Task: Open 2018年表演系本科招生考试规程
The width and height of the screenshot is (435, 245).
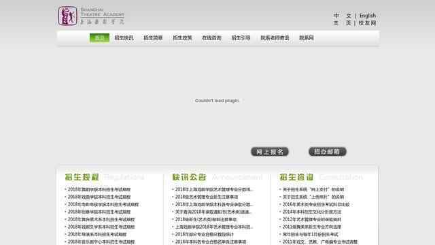Action: click(x=97, y=234)
